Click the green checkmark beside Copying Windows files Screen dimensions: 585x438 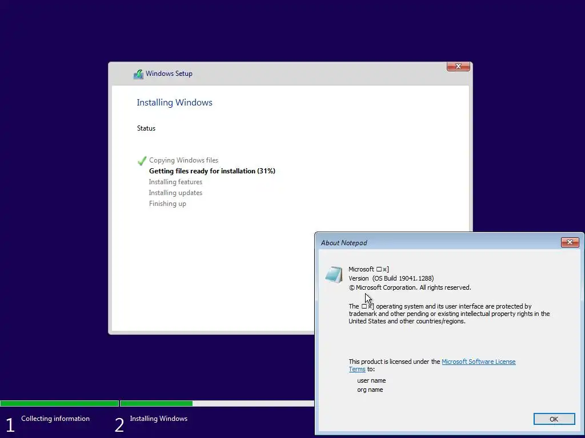142,161
